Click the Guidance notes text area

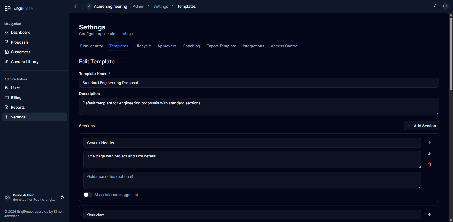(252, 180)
